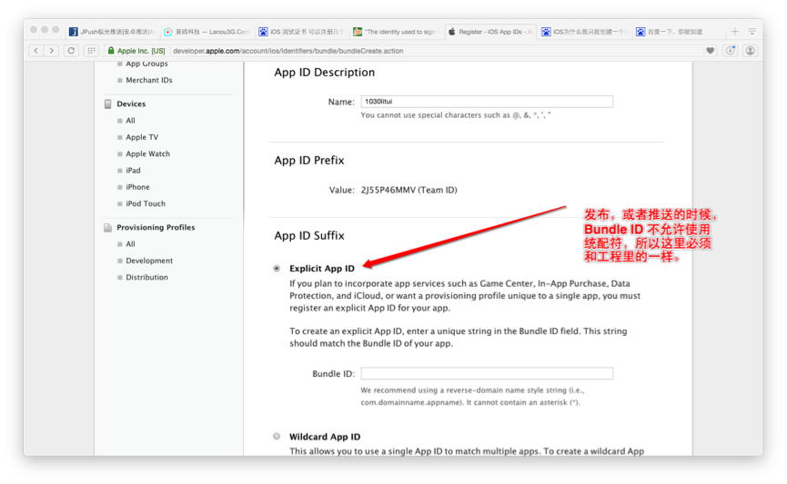Go forward with the browser forward arrow
Image resolution: width=787 pixels, height=484 pixels.
(52, 51)
